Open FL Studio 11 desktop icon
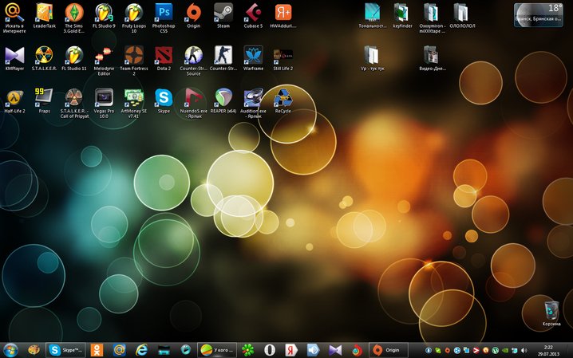This screenshot has height=358, width=573. [x=74, y=58]
